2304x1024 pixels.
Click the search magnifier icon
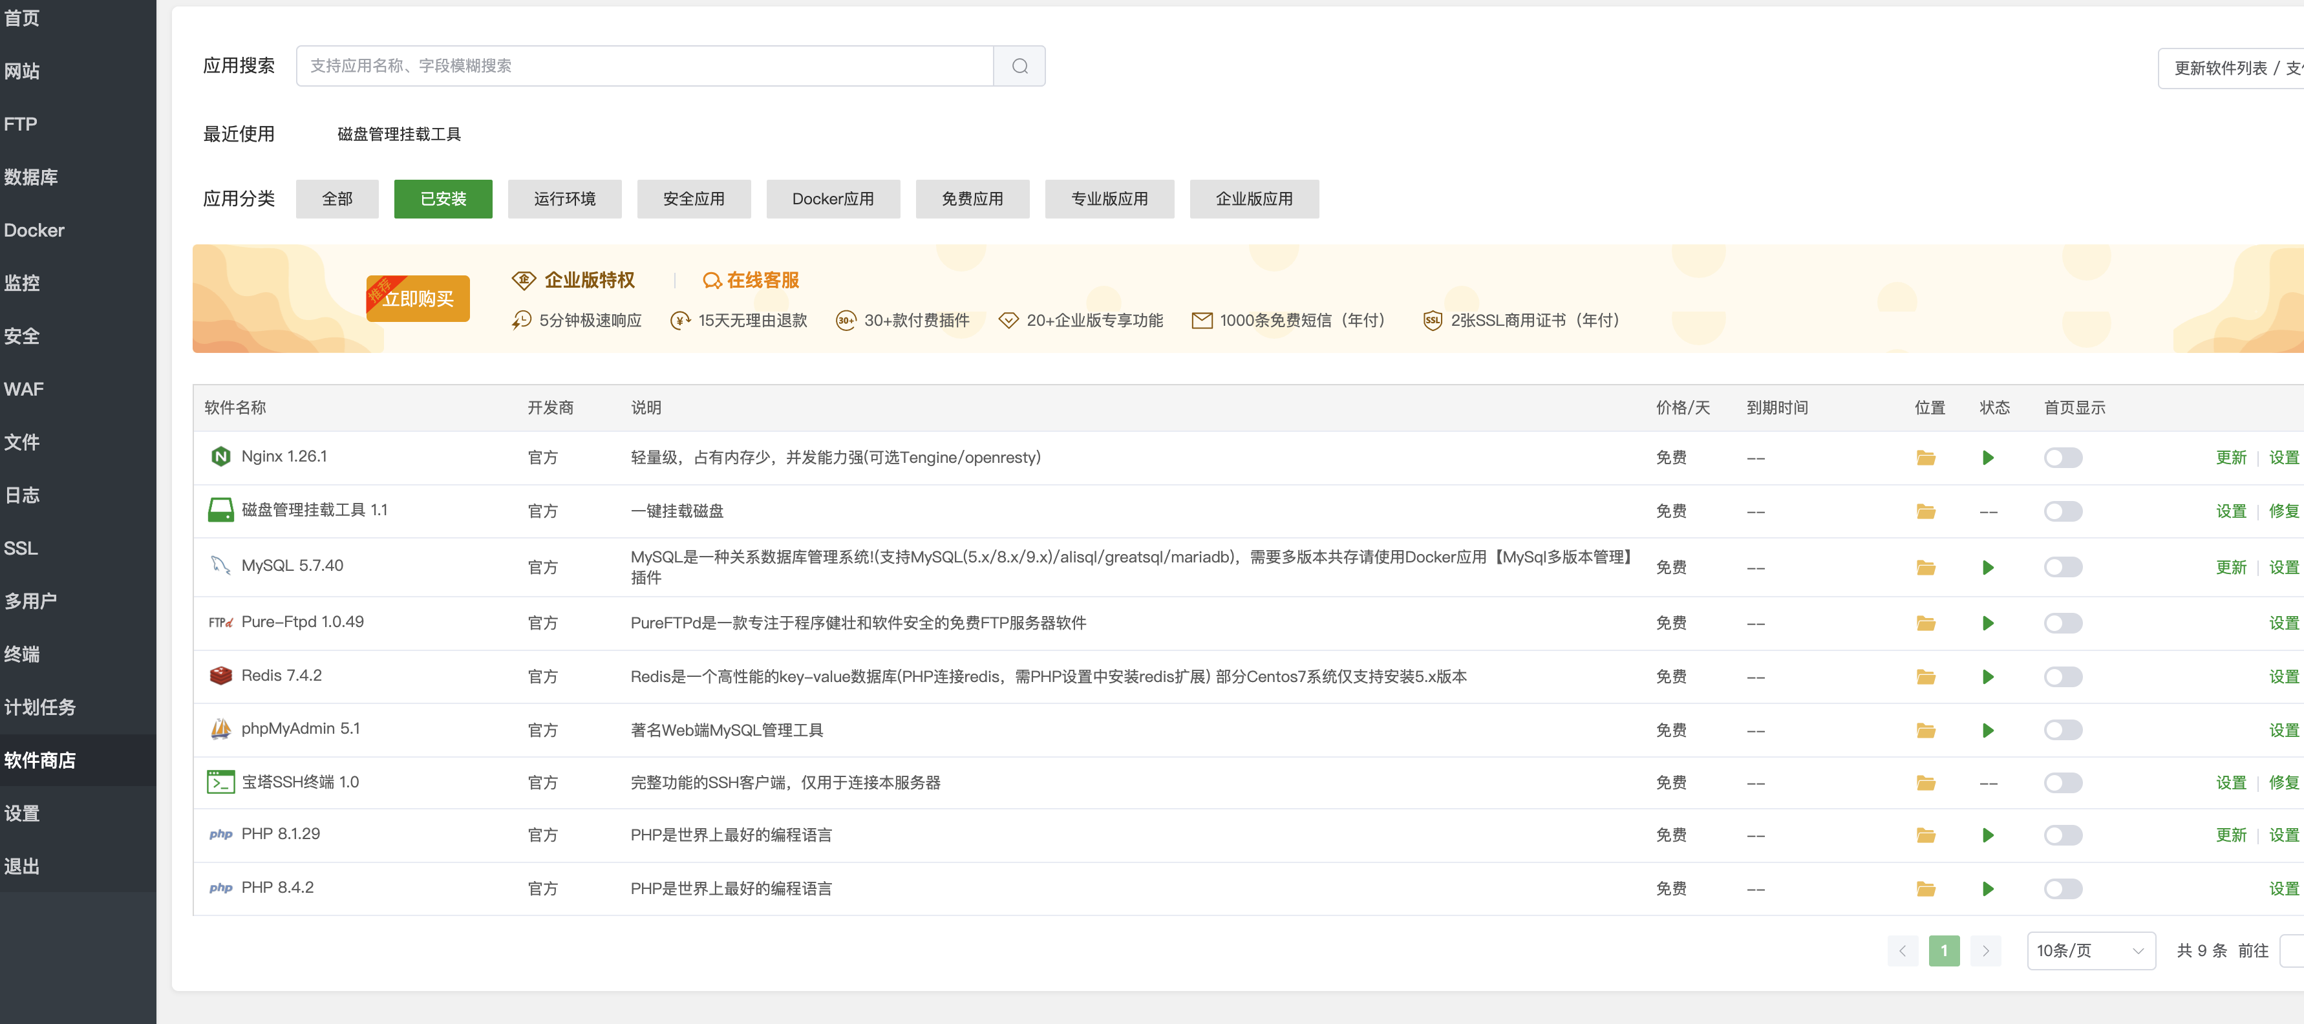coord(1019,66)
